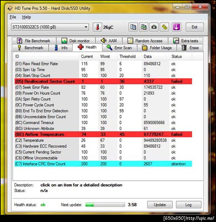
Task: Open the Folder Usage tab
Action: click(x=157, y=48)
